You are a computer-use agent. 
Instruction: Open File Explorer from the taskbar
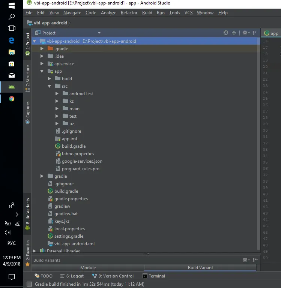coord(12,52)
